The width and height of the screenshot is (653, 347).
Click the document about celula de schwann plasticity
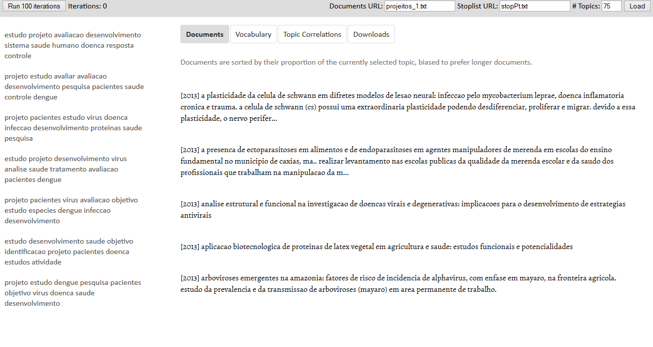[407, 107]
